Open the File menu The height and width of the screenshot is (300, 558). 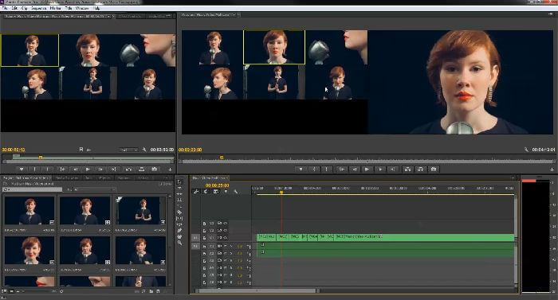point(5,8)
